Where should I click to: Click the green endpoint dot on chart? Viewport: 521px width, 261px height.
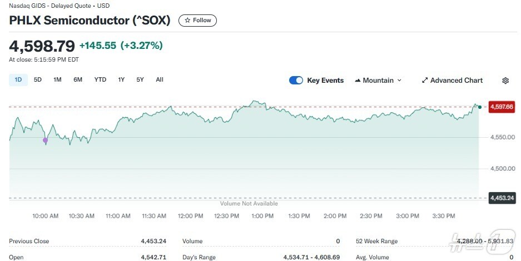coord(480,107)
